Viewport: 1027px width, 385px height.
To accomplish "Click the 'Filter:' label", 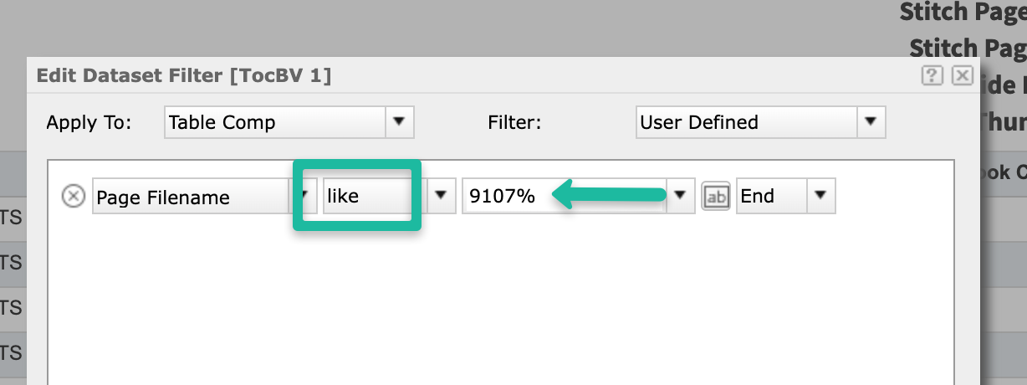I will tap(514, 123).
